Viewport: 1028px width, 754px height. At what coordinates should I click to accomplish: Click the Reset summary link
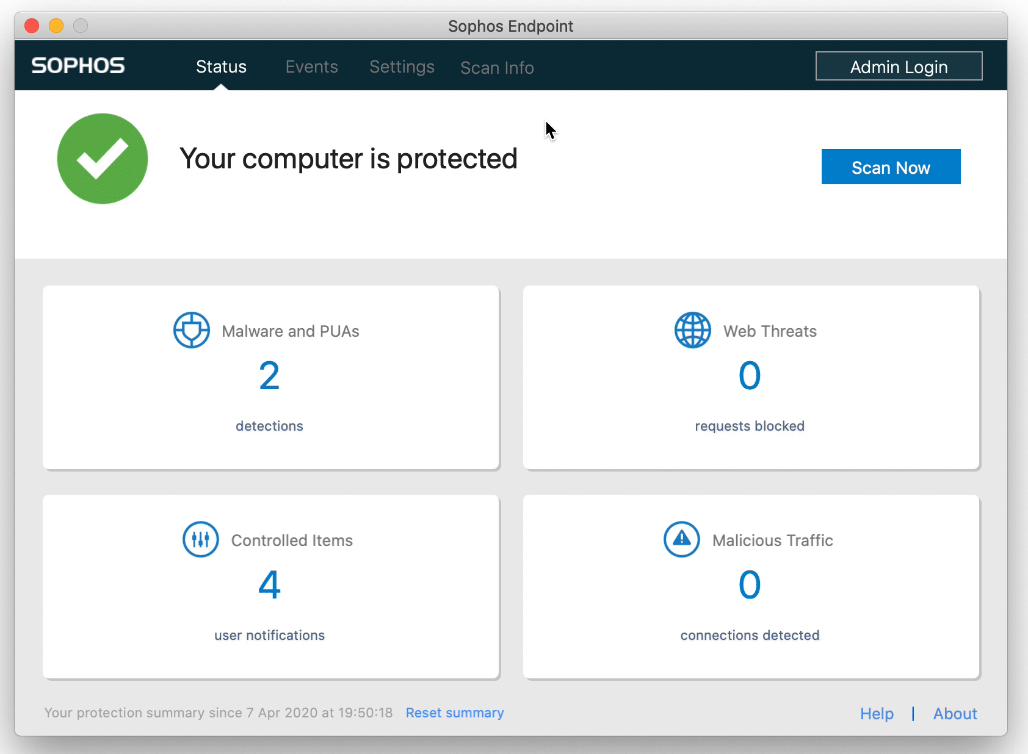[455, 713]
